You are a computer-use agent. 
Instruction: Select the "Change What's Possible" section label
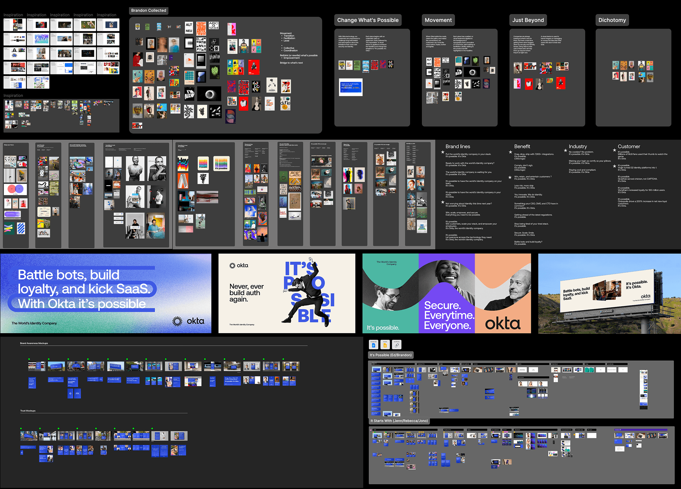click(x=368, y=20)
